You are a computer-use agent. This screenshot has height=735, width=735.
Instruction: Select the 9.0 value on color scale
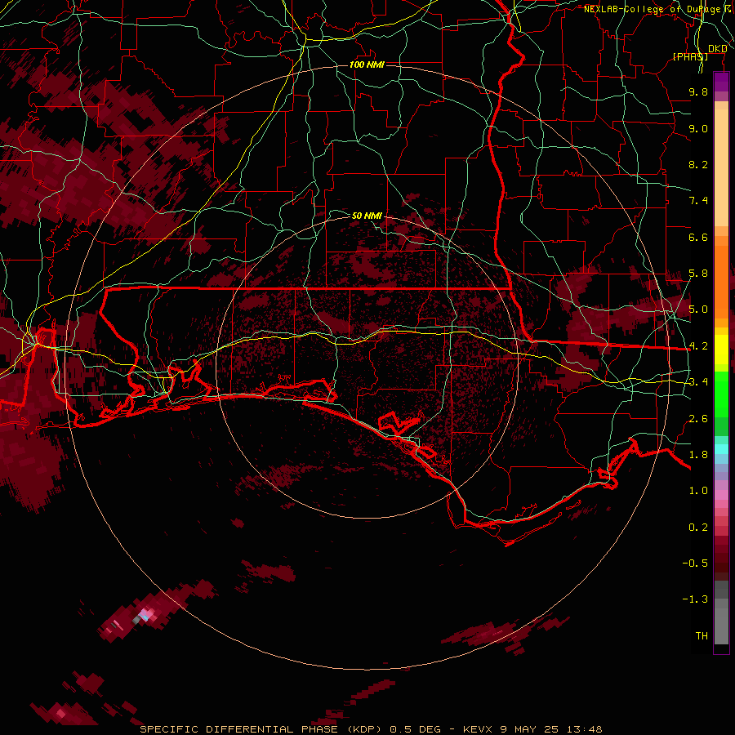(x=698, y=128)
